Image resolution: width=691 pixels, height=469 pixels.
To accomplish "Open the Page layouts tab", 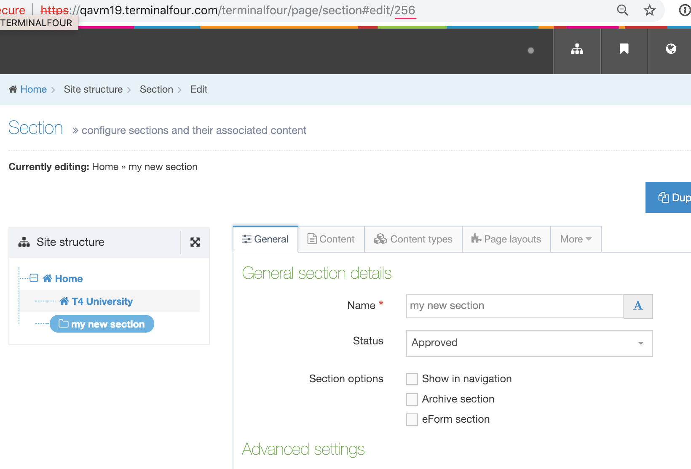I will (x=506, y=239).
